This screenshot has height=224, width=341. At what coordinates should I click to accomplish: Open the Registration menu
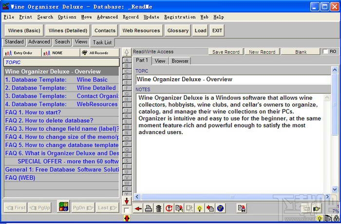(180, 17)
